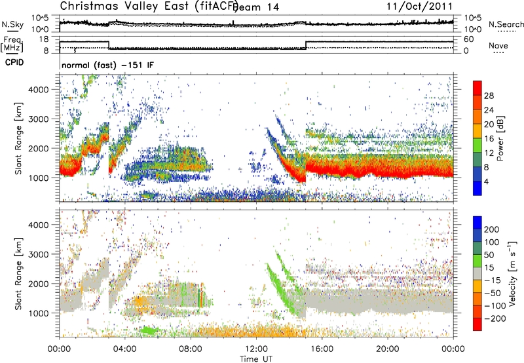This screenshot has height=363, width=524.
Task: Click the 'Beam 14' label
Action: (257, 7)
